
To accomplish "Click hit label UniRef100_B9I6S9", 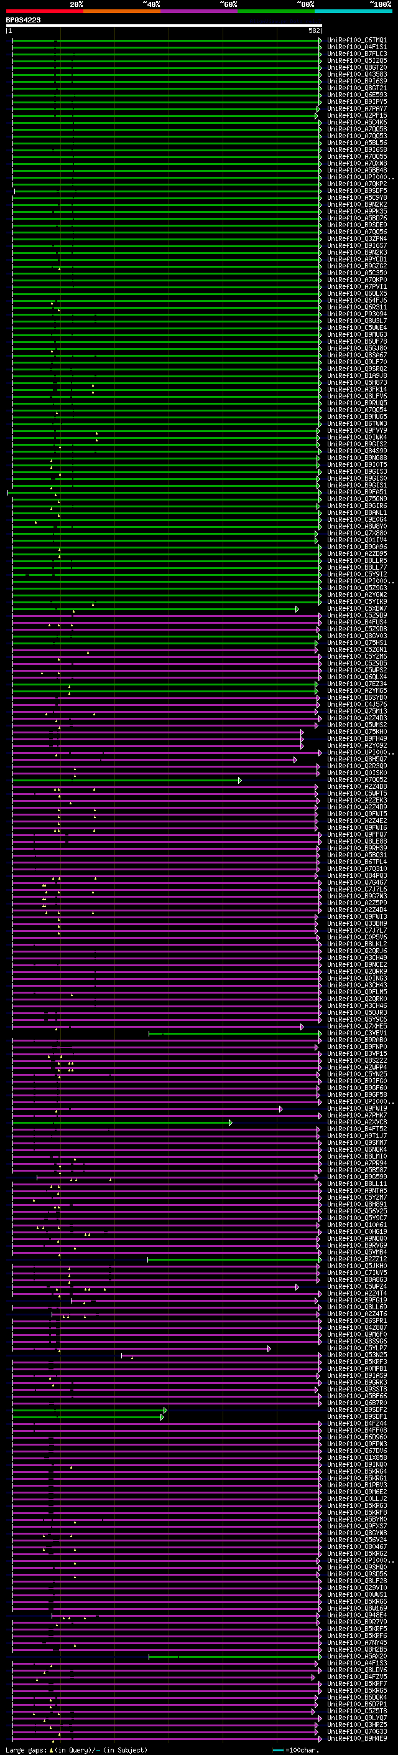I will tap(356, 81).
